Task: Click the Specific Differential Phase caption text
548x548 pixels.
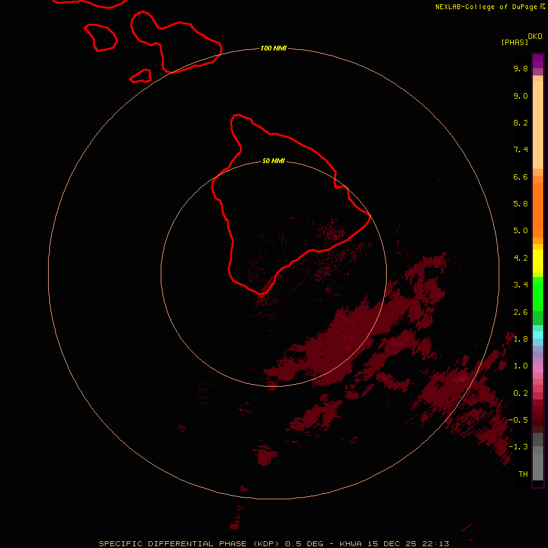Action: point(274,544)
